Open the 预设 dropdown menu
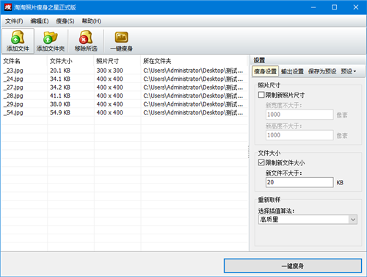 click(x=349, y=71)
